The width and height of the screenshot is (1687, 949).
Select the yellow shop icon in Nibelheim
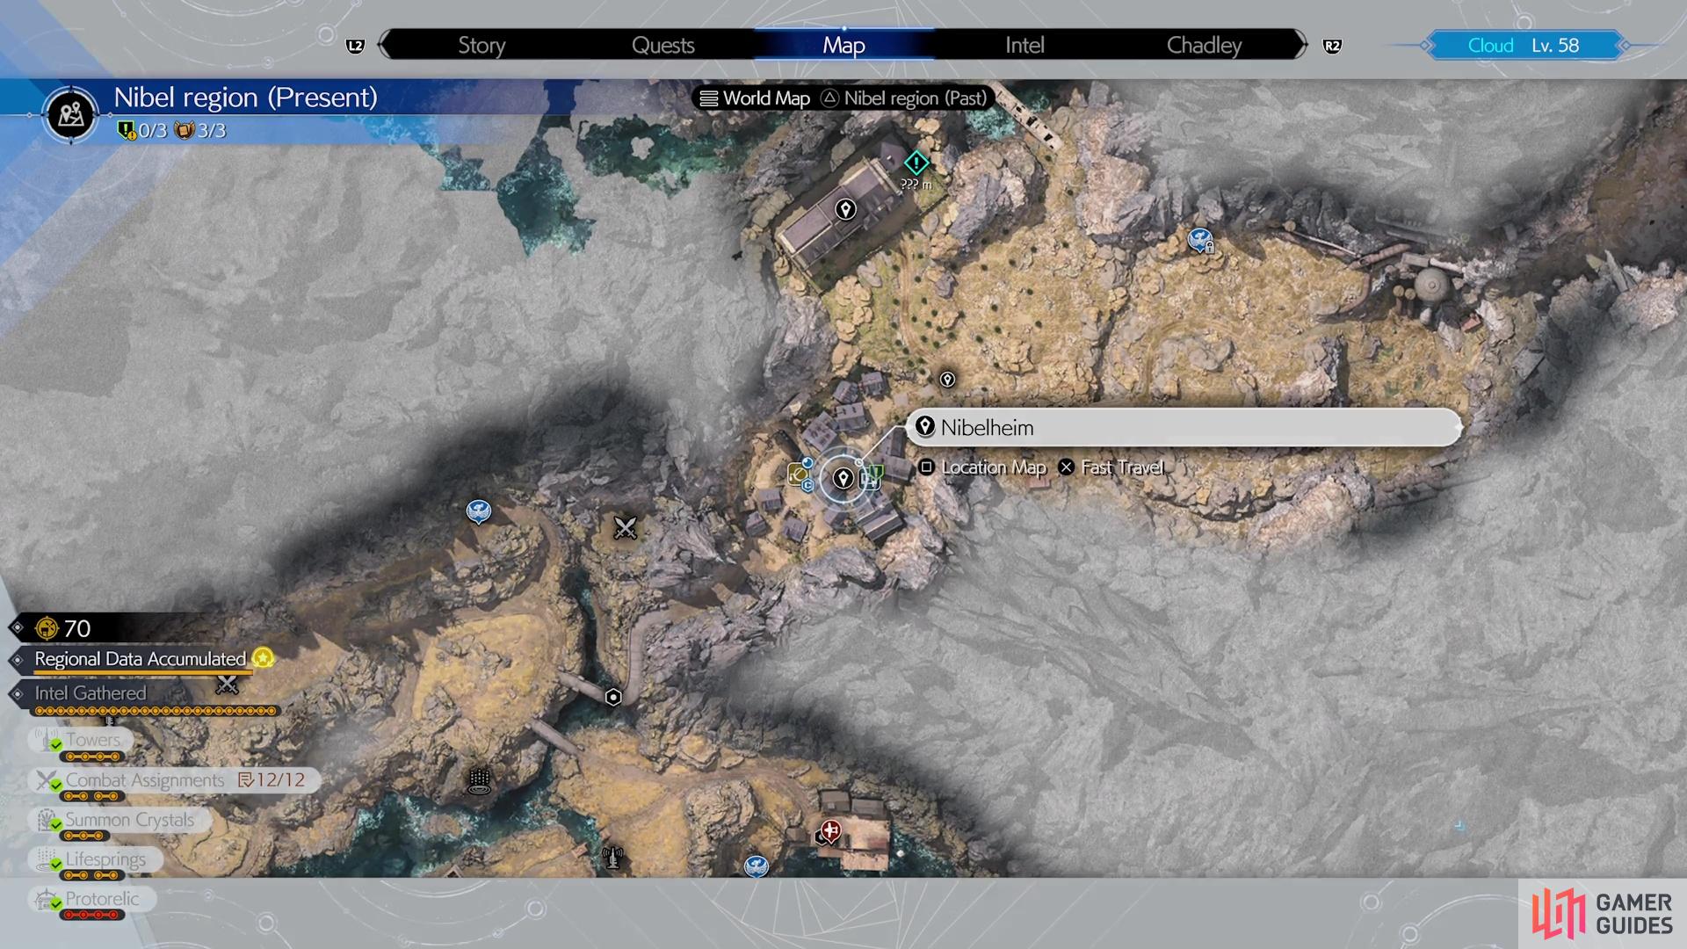(797, 475)
